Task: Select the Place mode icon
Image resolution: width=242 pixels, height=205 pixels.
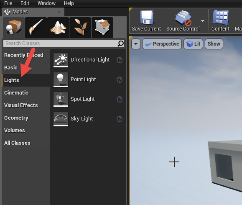Action: 13,27
